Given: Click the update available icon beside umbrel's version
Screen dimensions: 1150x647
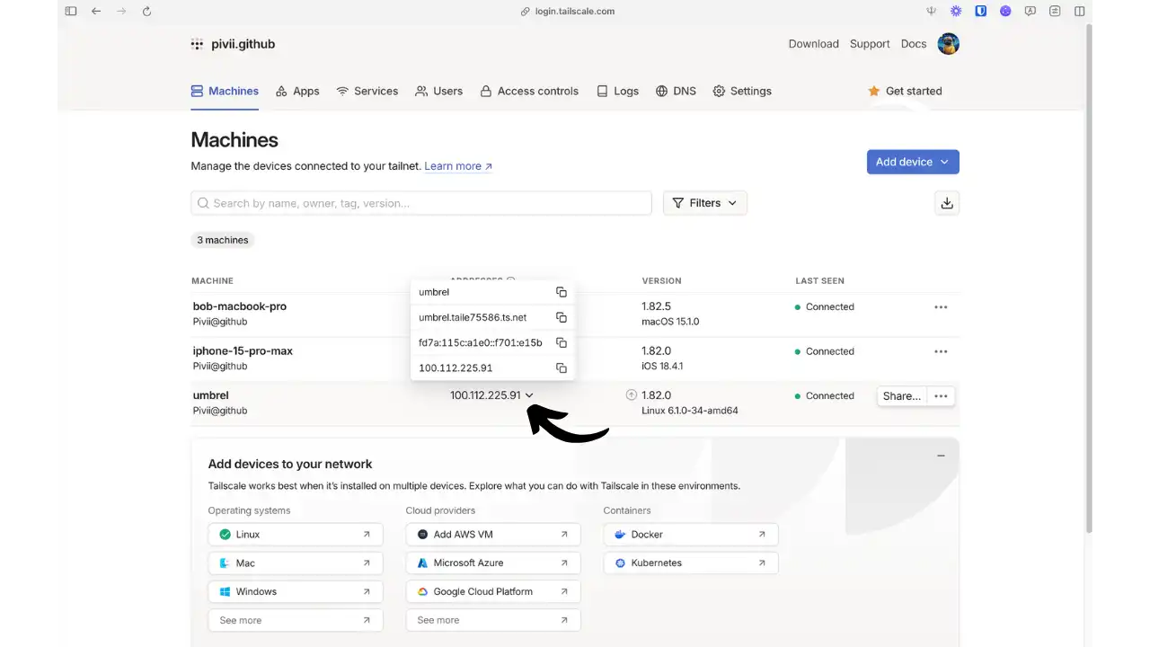Looking at the screenshot, I should [632, 394].
